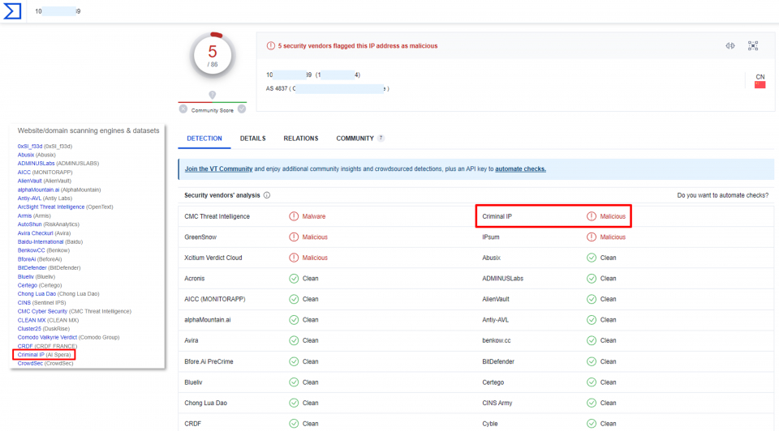Click the 5/86 detection score gauge

point(213,54)
